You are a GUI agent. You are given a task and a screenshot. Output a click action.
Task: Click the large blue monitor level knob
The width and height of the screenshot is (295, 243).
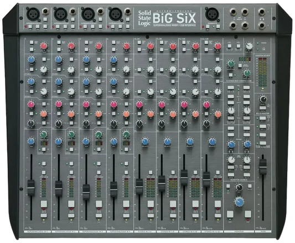[x=239, y=202]
